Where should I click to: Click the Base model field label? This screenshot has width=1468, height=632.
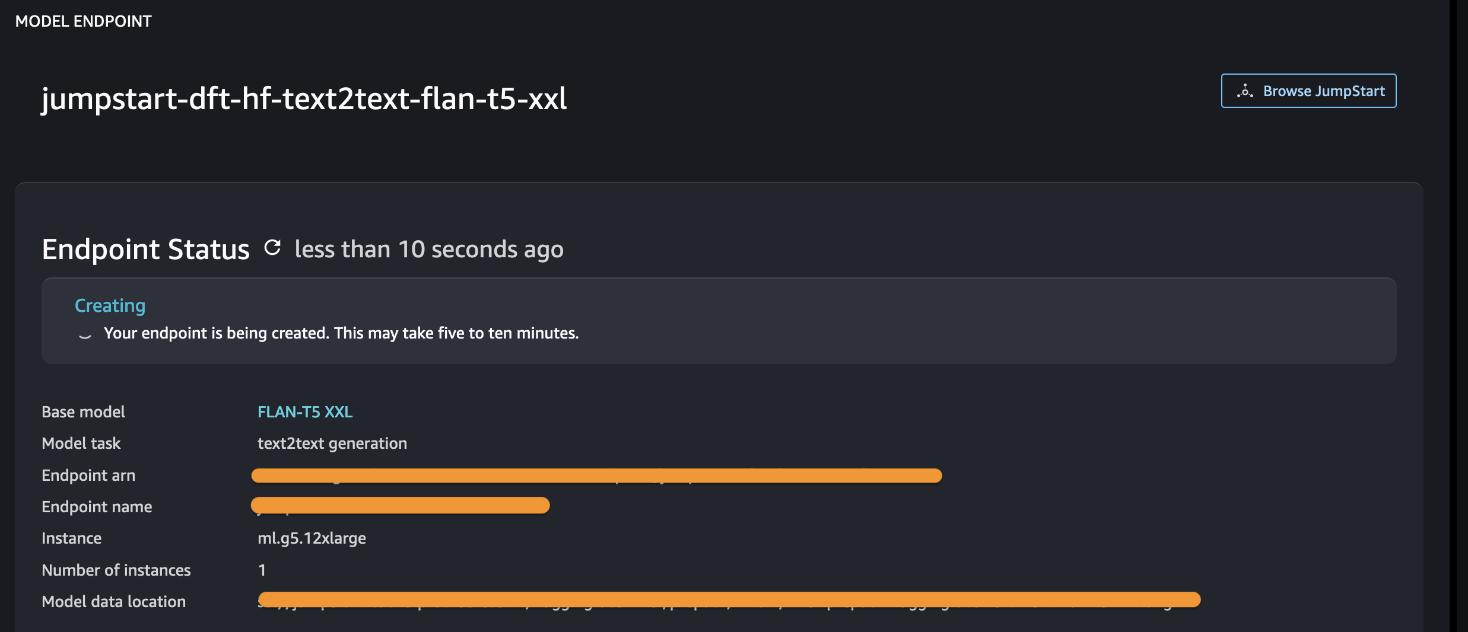[83, 412]
